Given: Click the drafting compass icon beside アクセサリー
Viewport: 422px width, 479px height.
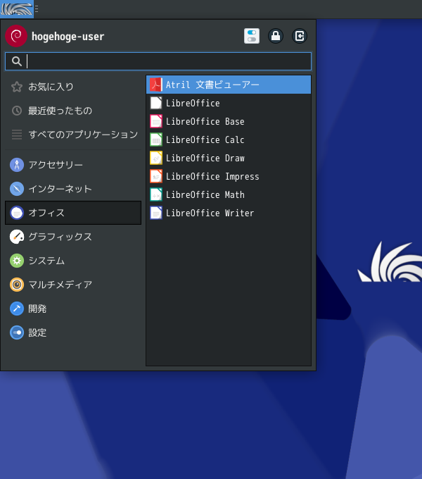Looking at the screenshot, I should pos(17,165).
